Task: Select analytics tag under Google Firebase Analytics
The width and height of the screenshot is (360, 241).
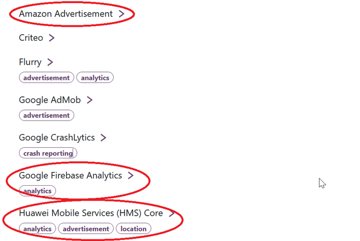Action: 37,190
